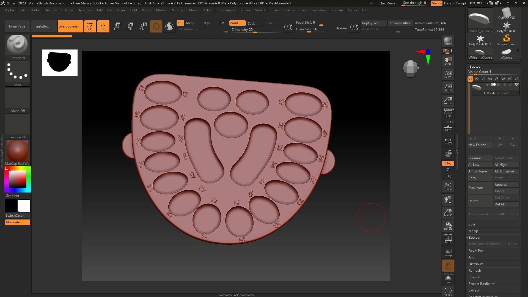This screenshot has width=528, height=297.
Task: Toggle the Floor grid icon
Action: [x=448, y=128]
